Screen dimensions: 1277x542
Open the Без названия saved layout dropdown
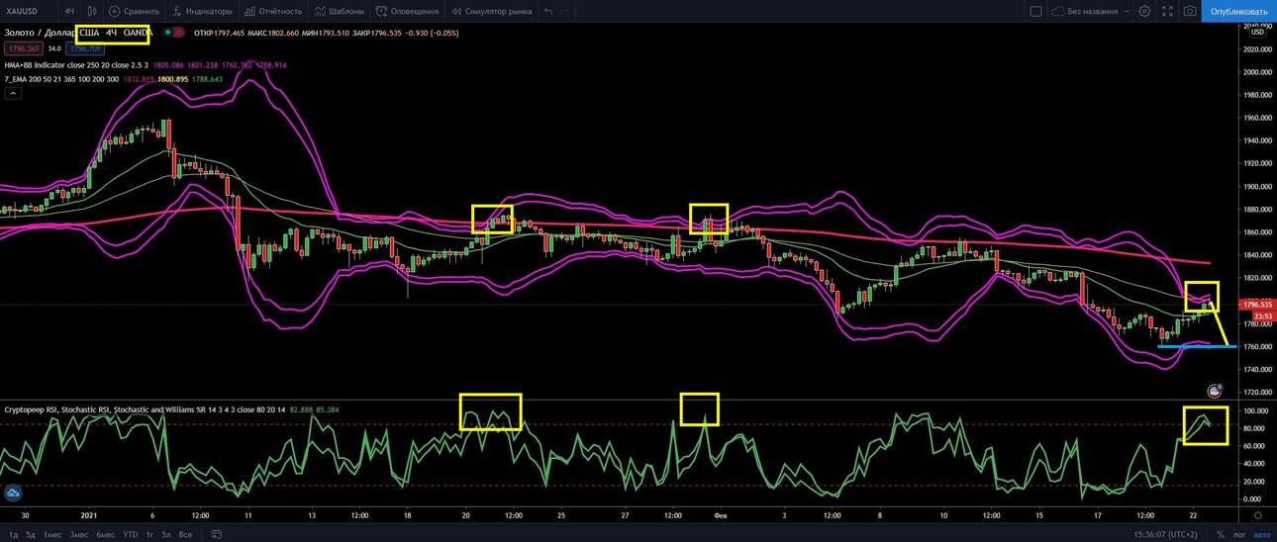[1092, 11]
